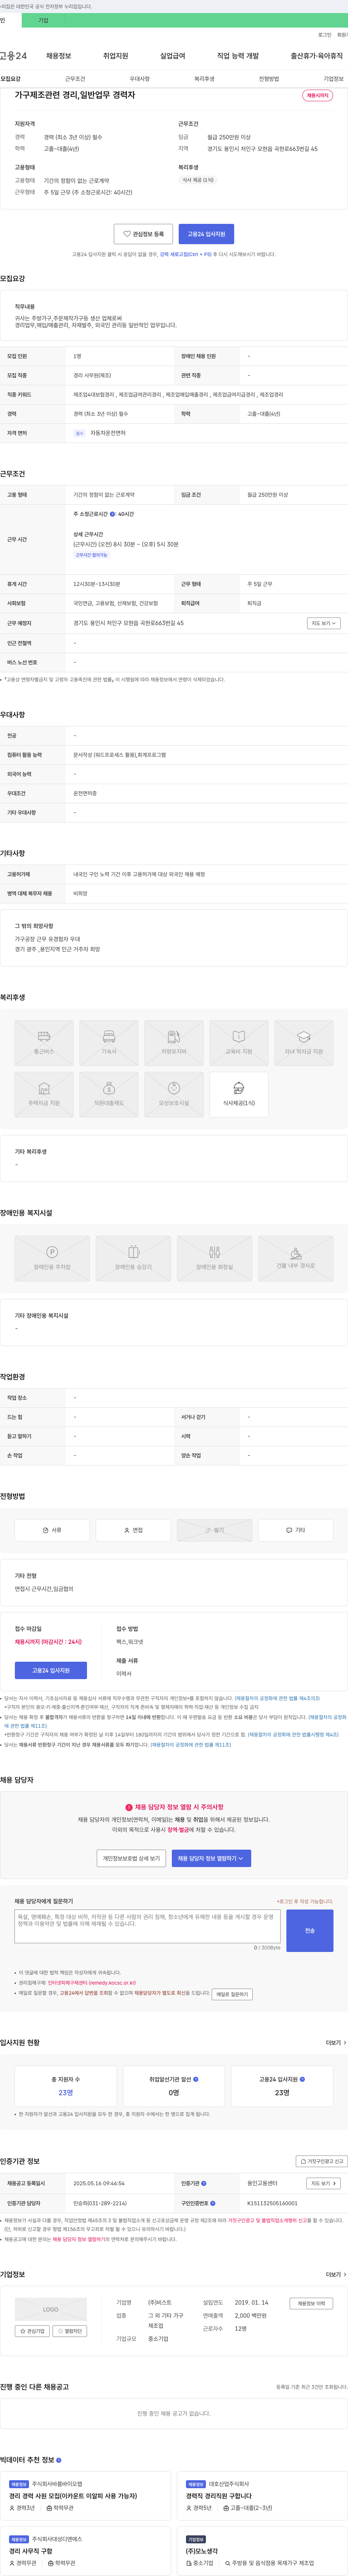Open the 실업급여 menu

coord(173,56)
